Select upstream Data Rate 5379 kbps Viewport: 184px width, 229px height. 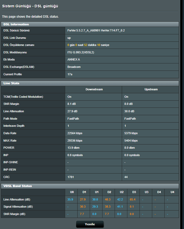point(131,133)
